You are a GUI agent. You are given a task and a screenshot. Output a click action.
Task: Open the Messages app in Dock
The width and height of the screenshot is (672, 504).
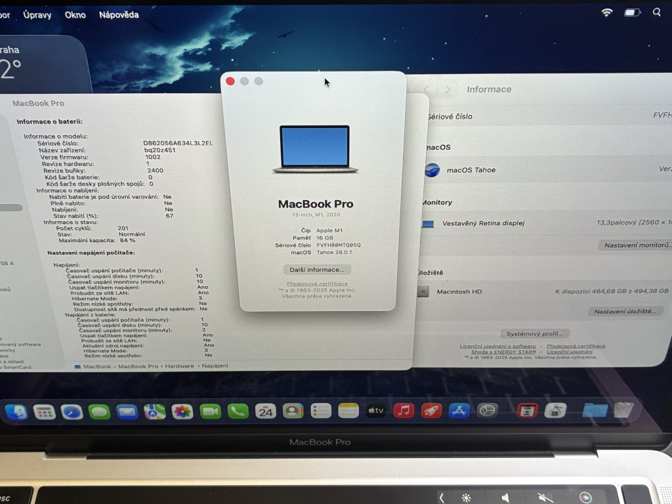click(x=99, y=411)
